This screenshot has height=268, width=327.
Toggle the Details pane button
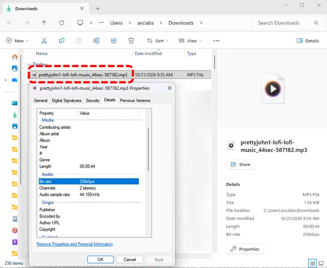pyautogui.click(x=308, y=41)
